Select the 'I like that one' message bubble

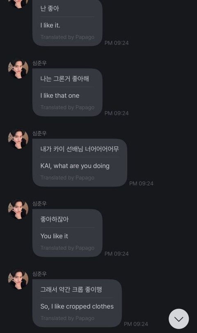(x=67, y=92)
